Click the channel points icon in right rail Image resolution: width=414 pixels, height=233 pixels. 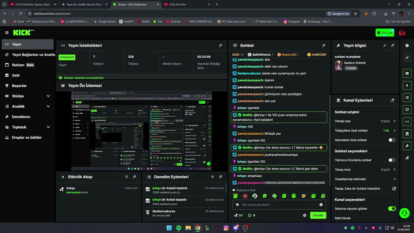click(407, 158)
